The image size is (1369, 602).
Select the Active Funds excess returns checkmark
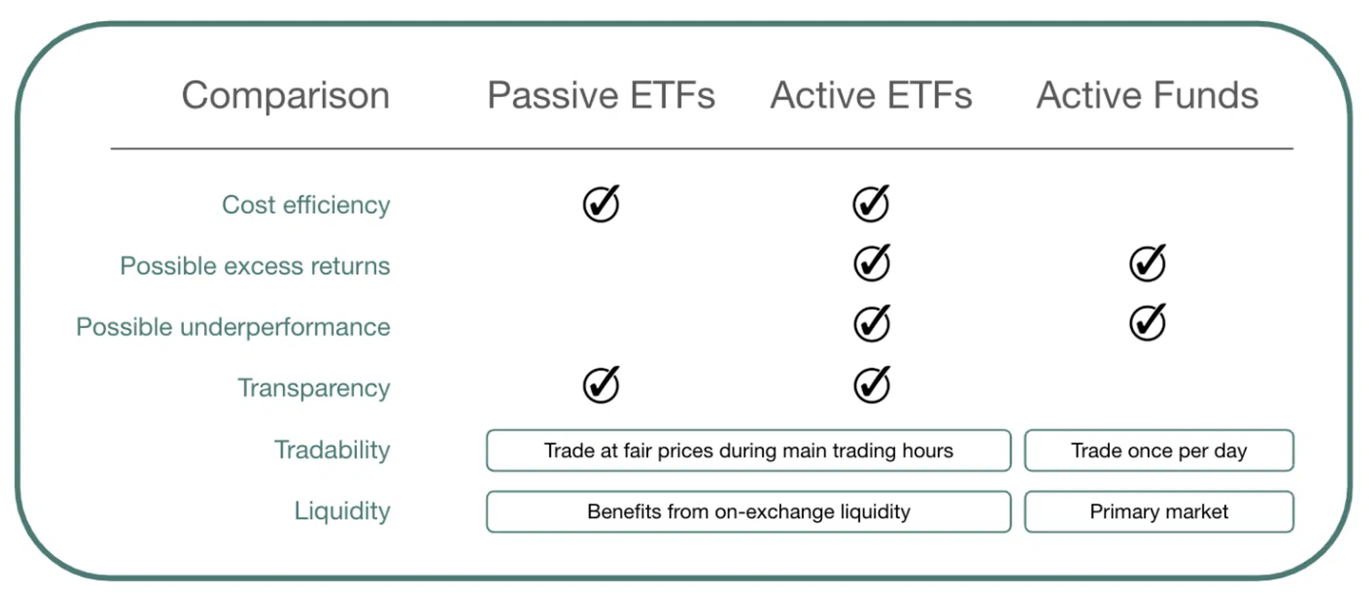[x=1147, y=264]
